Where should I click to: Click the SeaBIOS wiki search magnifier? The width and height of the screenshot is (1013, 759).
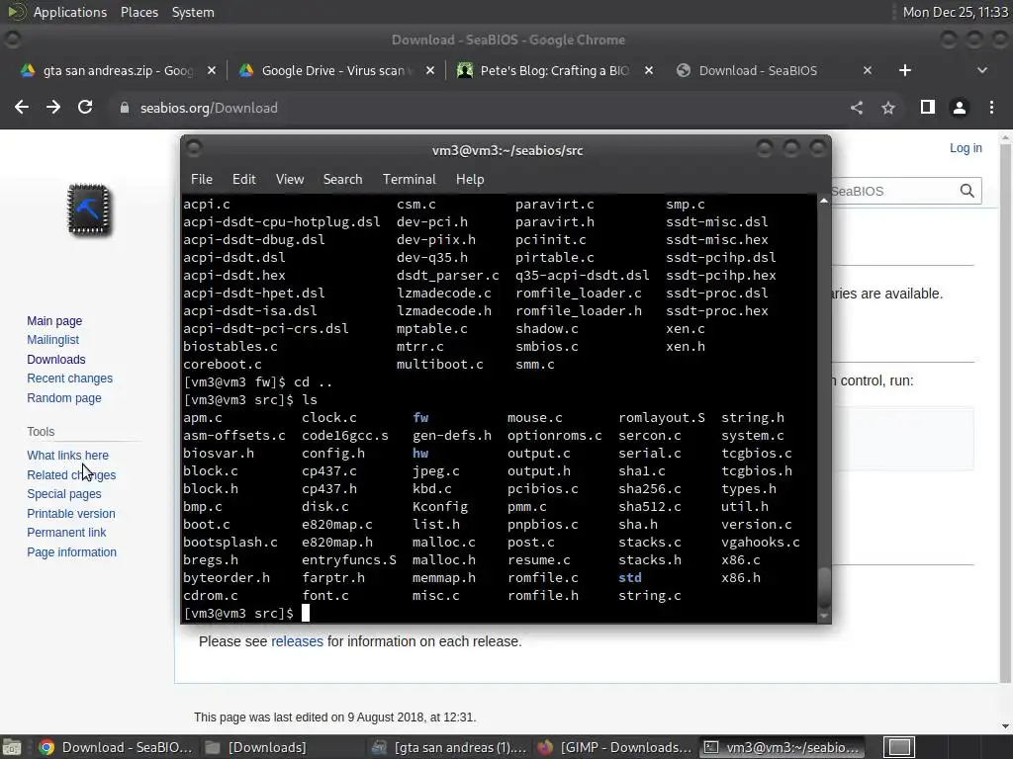967,191
